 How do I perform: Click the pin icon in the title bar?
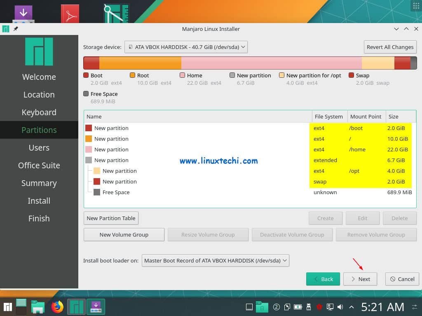coord(16,29)
